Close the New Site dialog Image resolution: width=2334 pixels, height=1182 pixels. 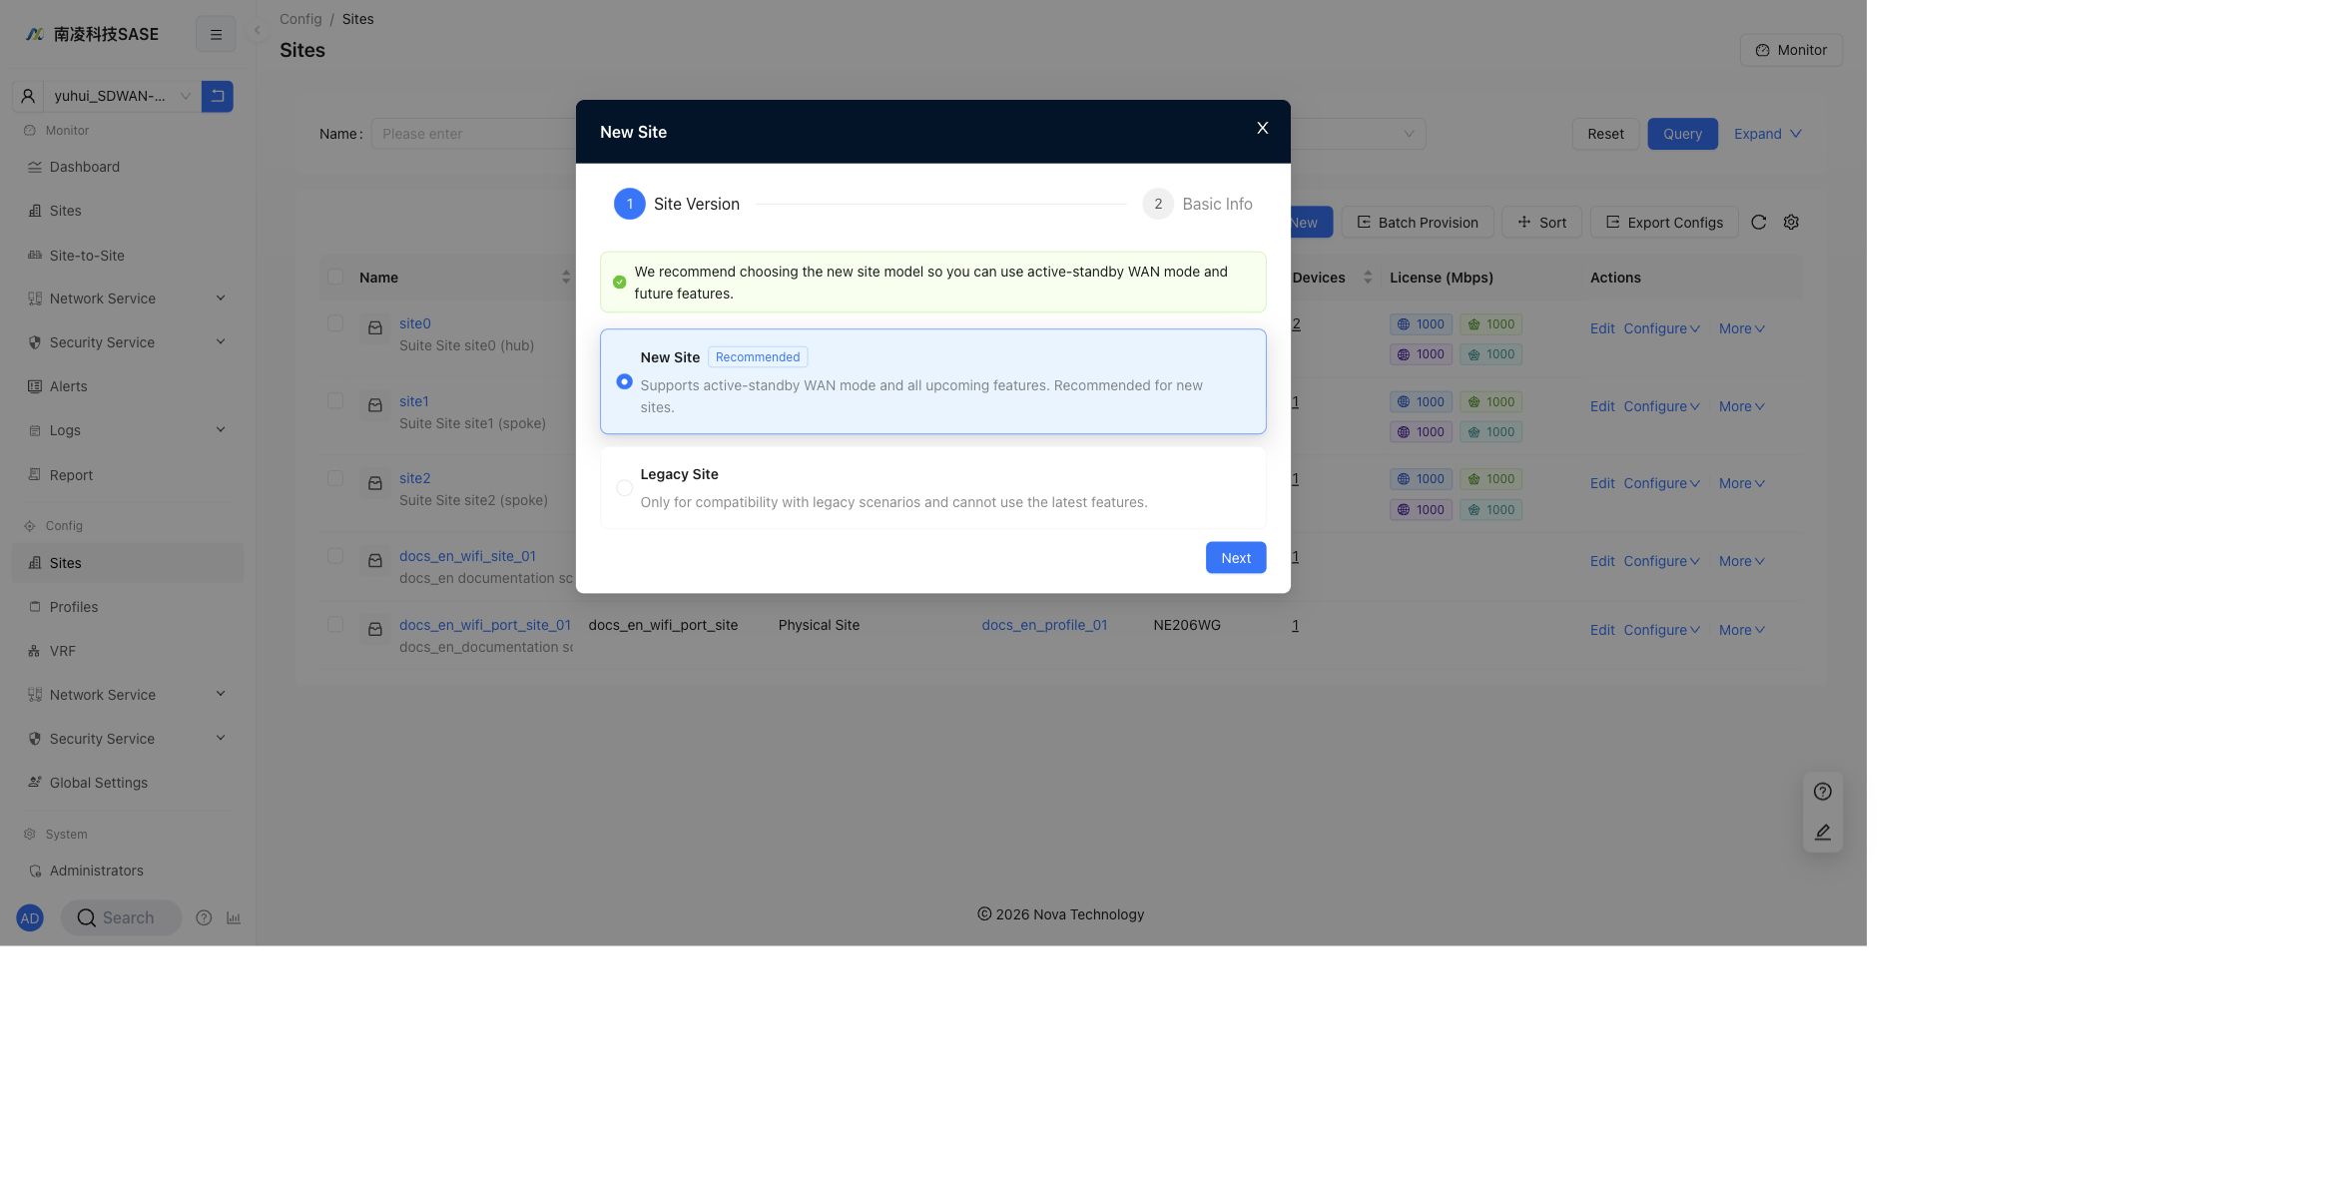click(1262, 128)
